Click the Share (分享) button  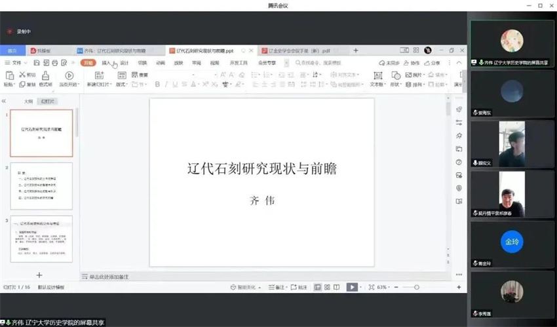(x=432, y=63)
